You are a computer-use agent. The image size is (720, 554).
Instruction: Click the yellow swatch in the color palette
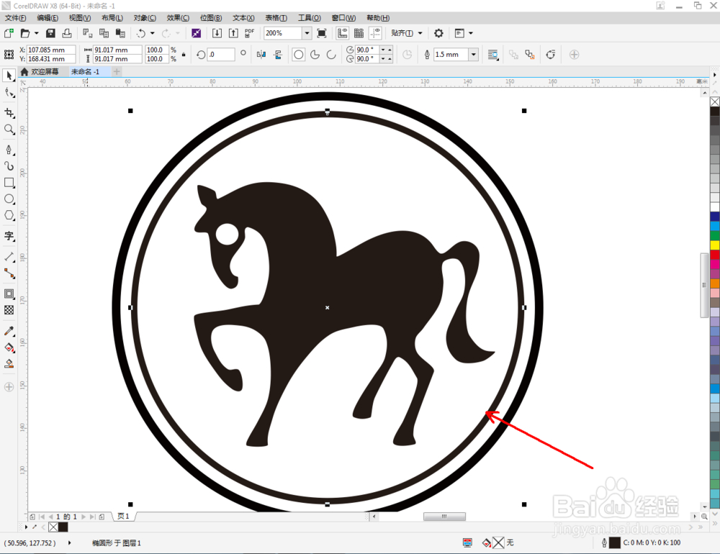click(x=715, y=245)
